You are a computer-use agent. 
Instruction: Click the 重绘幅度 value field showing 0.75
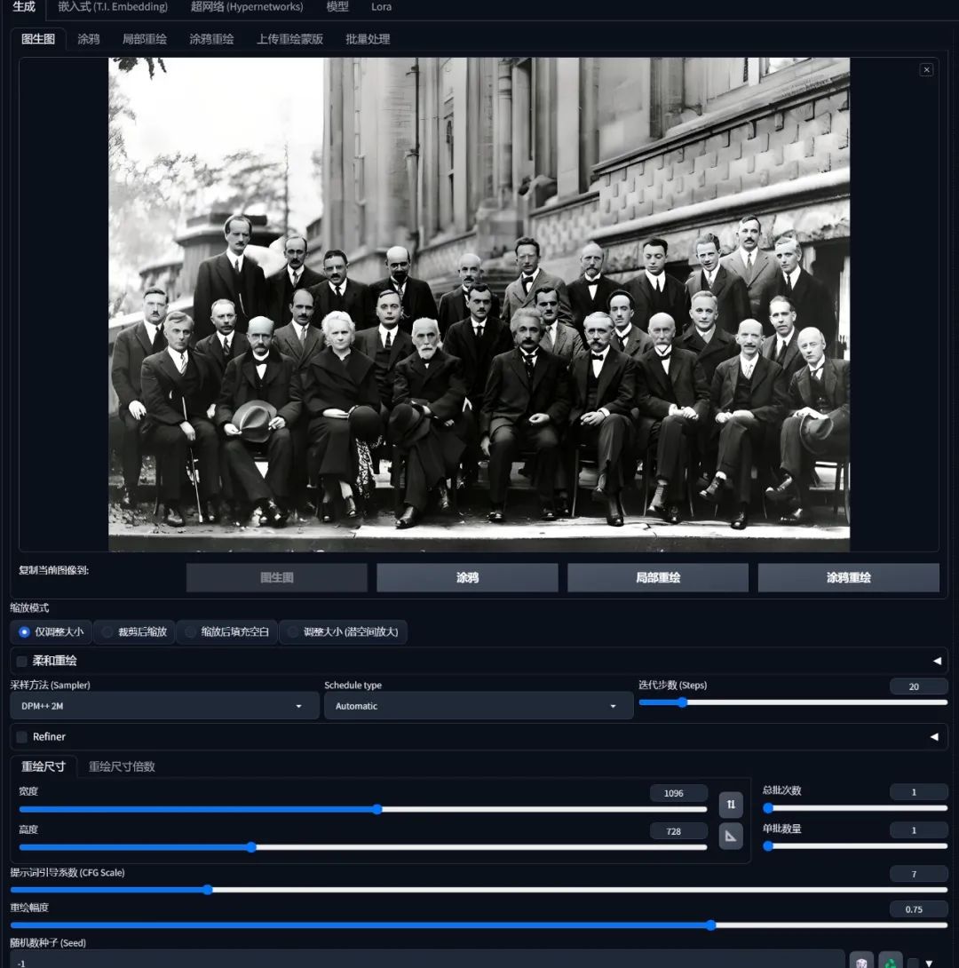(x=918, y=909)
